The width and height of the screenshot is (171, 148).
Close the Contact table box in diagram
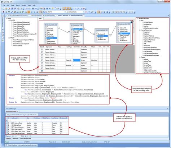click(56, 25)
